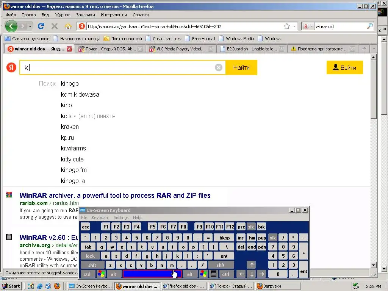Open Закладки menu

tap(85, 15)
